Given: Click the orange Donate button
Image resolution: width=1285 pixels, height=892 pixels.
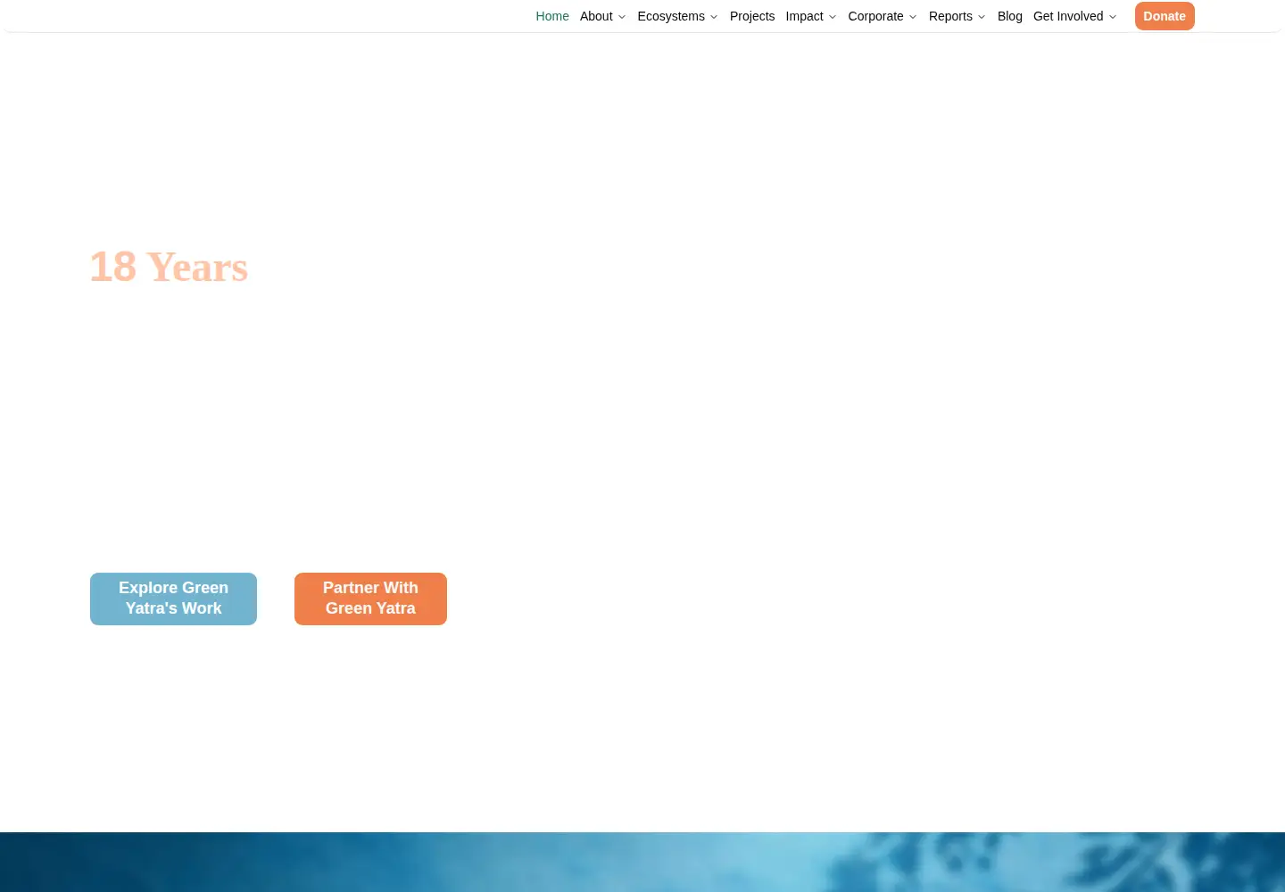Looking at the screenshot, I should pos(1165,16).
